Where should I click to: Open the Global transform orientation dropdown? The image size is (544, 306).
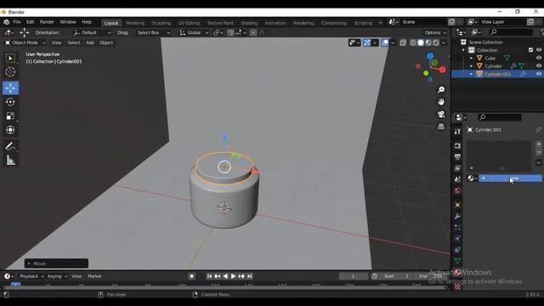click(194, 32)
